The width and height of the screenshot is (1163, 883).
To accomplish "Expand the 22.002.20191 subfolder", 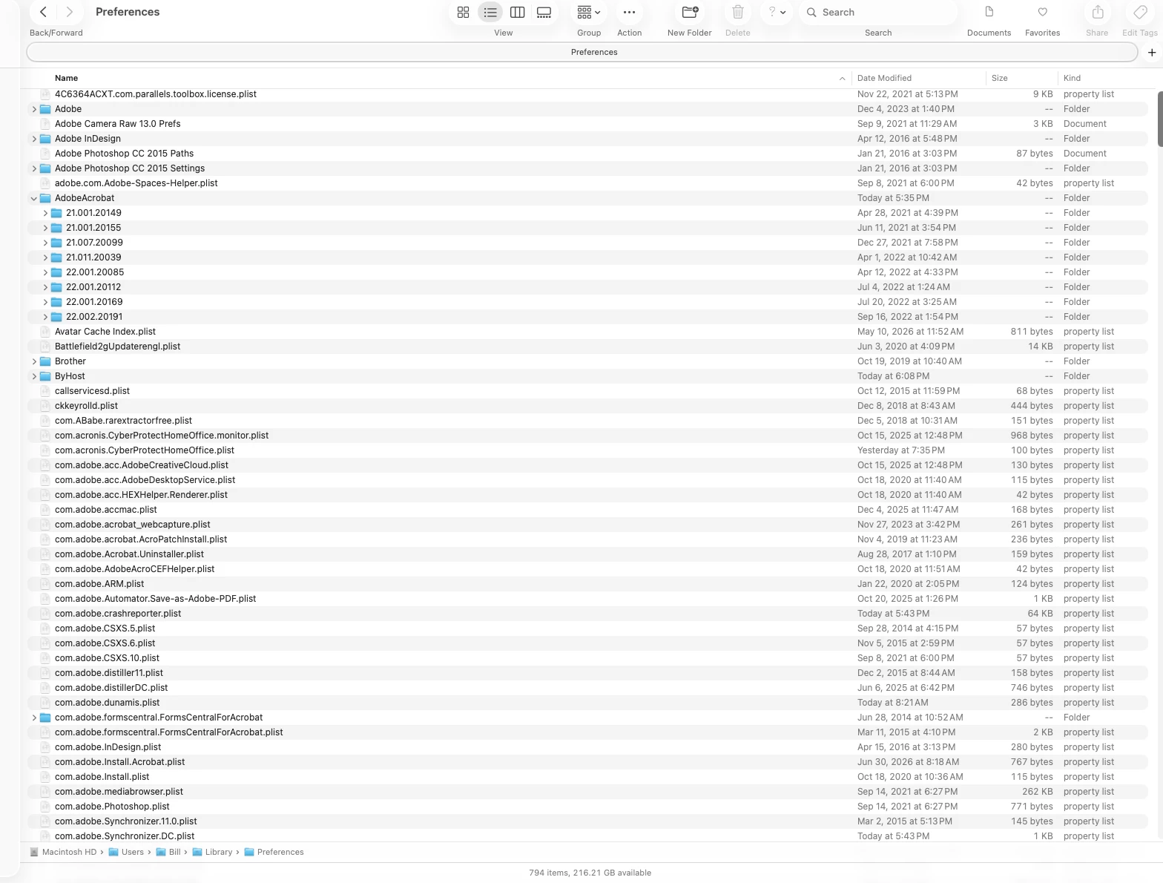I will [x=45, y=317].
